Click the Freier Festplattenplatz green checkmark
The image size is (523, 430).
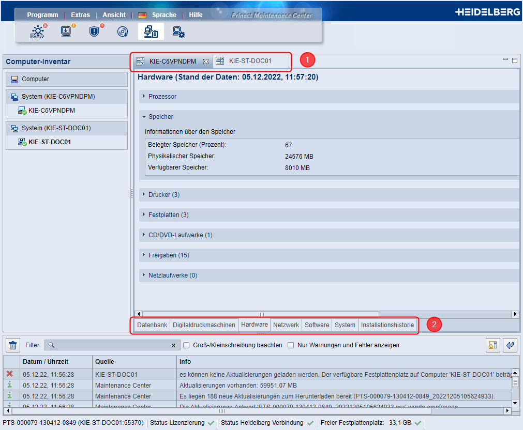(418, 423)
